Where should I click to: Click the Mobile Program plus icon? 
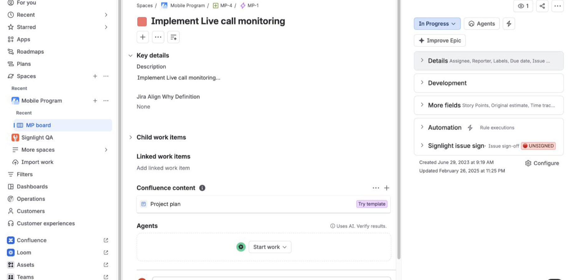(95, 101)
